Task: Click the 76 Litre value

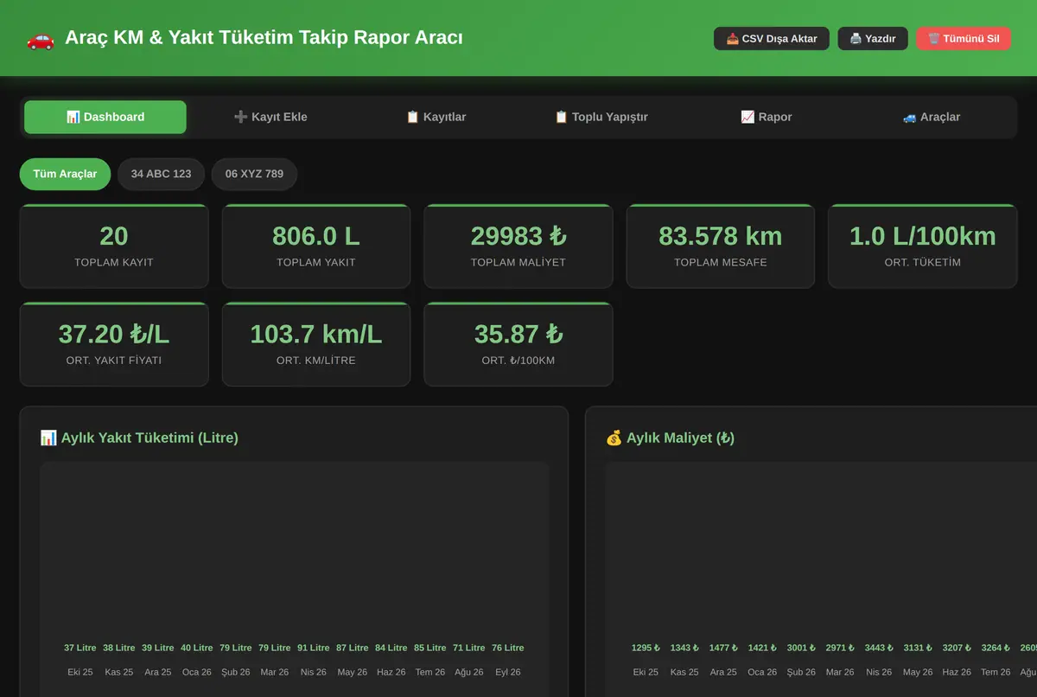Action: (508, 648)
